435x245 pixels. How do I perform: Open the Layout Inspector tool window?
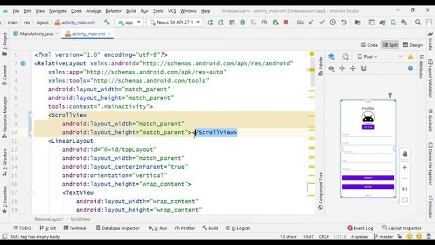(x=402, y=228)
